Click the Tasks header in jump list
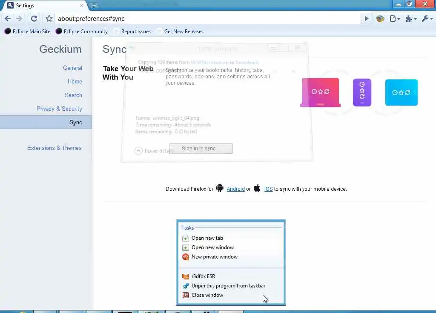436x313 pixels. [x=187, y=228]
